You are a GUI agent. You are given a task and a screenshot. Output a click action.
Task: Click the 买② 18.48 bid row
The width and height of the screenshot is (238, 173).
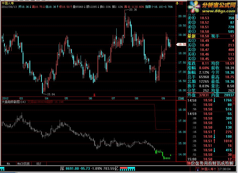(x=211, y=45)
